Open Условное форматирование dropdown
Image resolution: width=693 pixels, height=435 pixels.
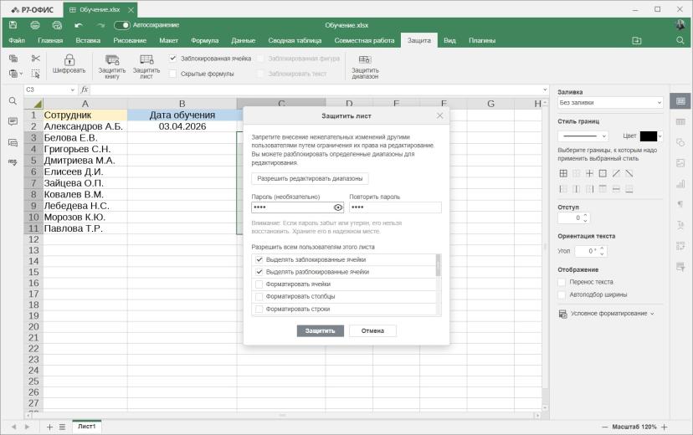606,314
